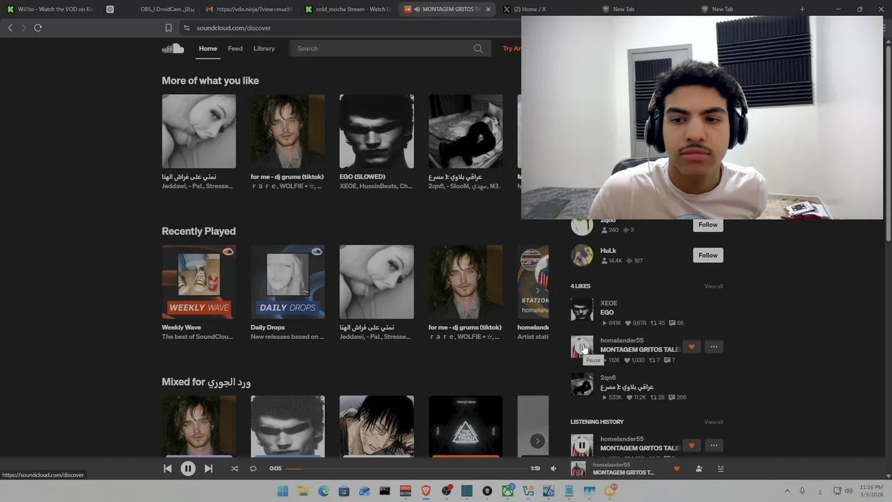
Task: Skip to the previous track
Action: (167, 469)
